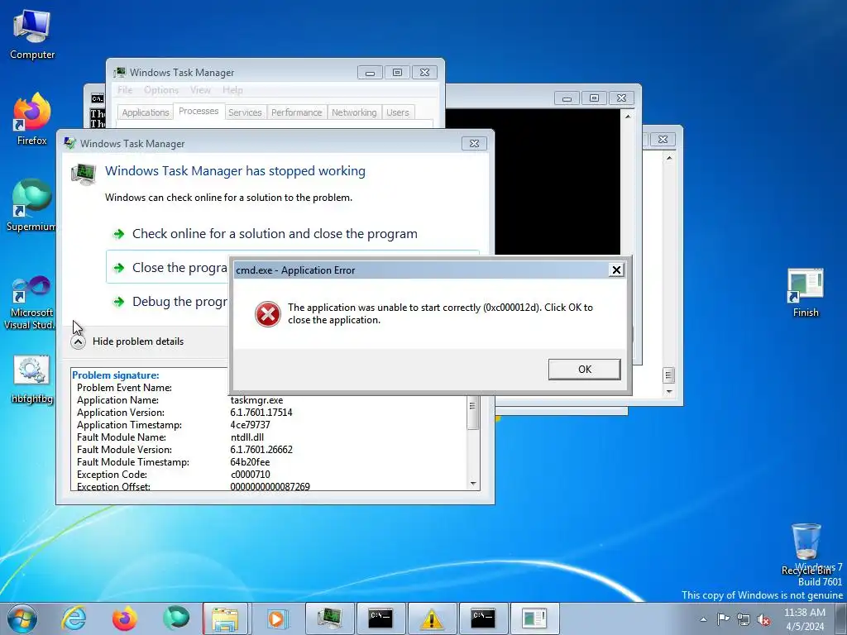The width and height of the screenshot is (847, 635).
Task: Launch Firefox from the taskbar
Action: [x=125, y=618]
